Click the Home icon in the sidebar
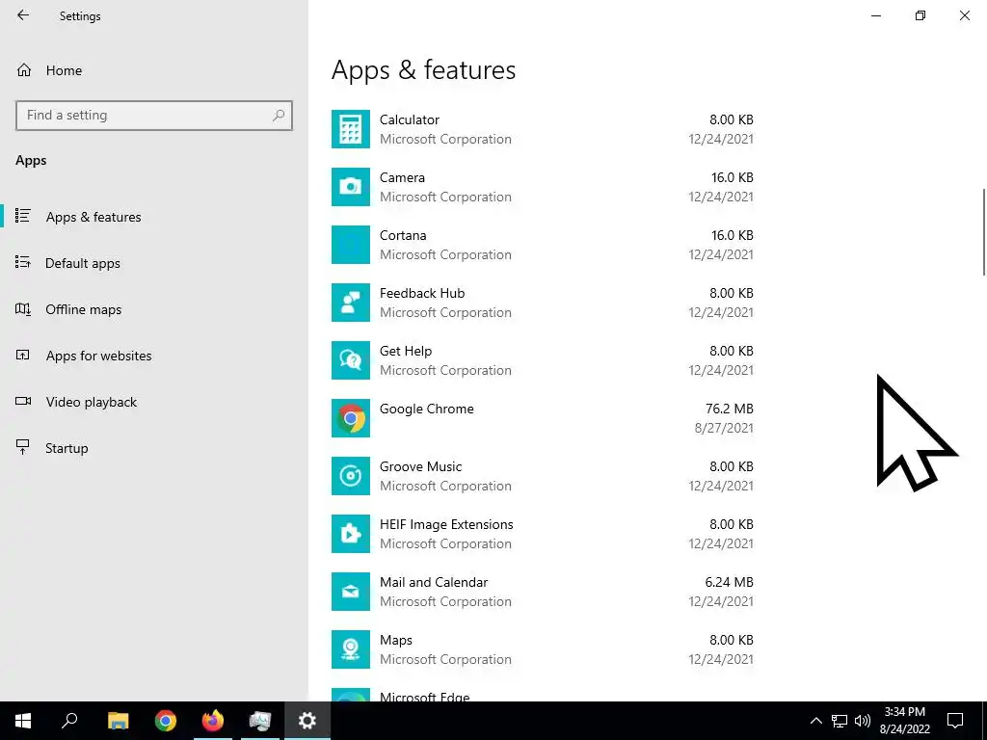 click(x=24, y=69)
